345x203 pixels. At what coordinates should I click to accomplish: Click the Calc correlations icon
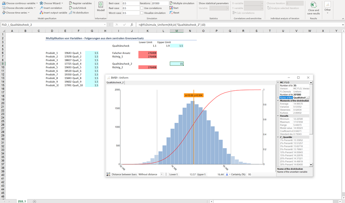coord(234,13)
